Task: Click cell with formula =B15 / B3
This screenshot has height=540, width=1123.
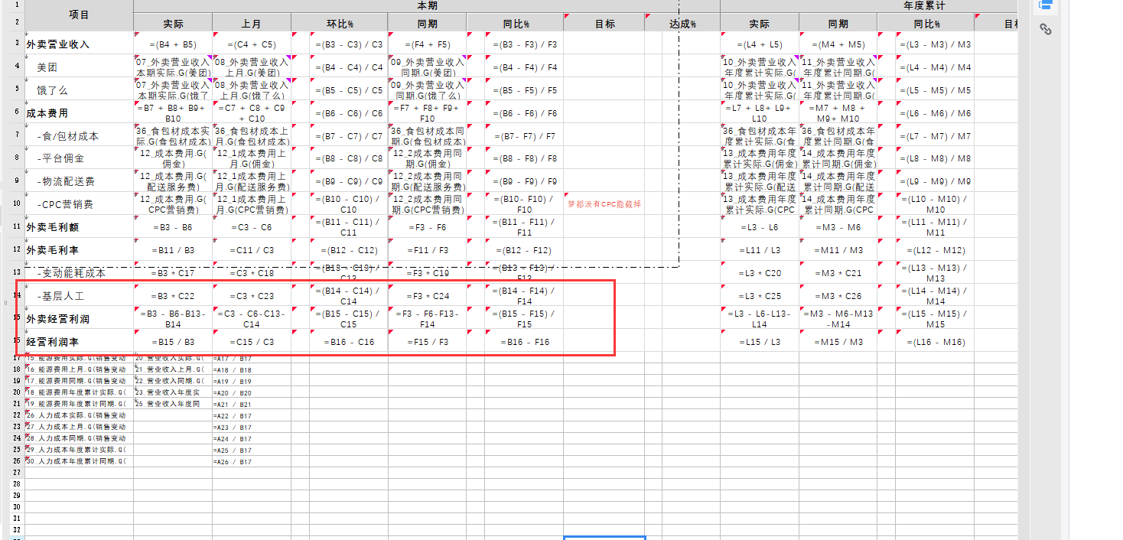Action: (x=173, y=341)
